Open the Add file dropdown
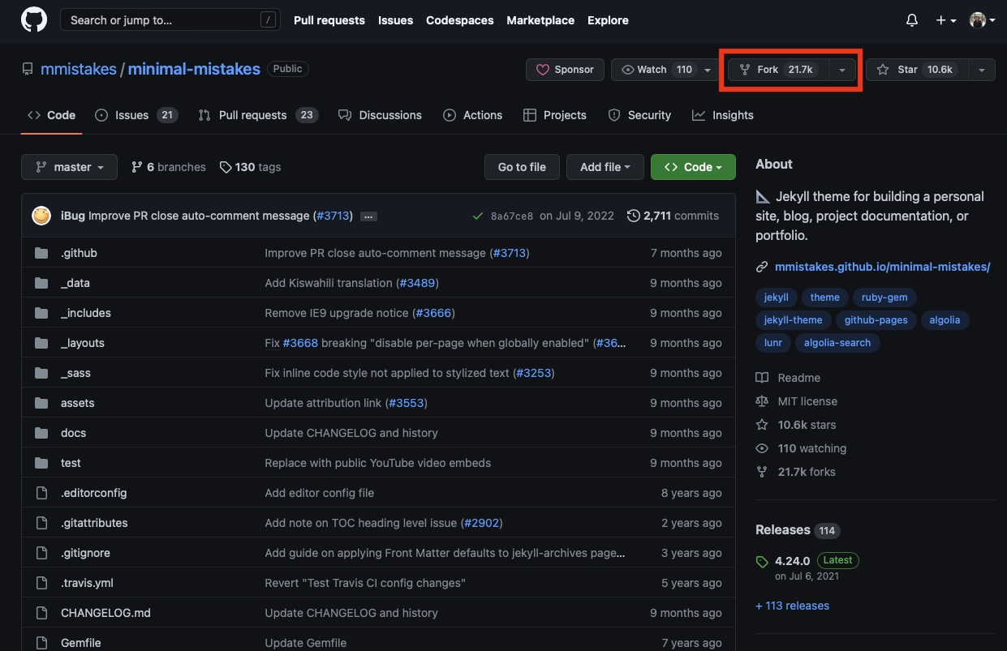Screen dimensions: 1007x651 (x=605, y=167)
